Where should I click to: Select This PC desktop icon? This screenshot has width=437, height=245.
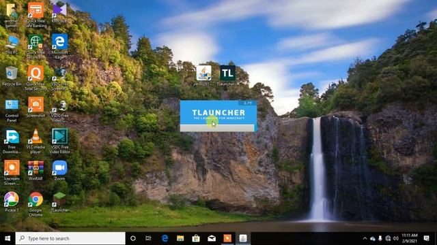click(12, 44)
